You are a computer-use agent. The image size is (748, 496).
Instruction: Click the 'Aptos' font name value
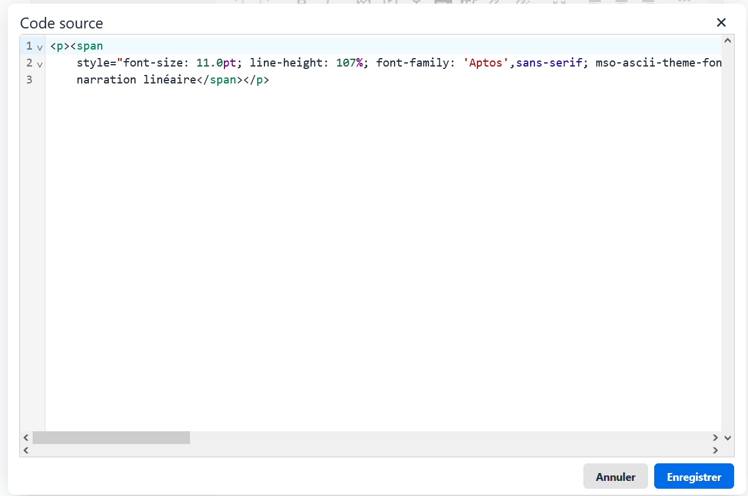(485, 63)
